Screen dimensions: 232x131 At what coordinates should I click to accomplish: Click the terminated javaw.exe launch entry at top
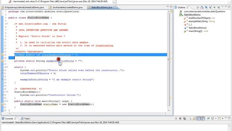pos(60,1)
